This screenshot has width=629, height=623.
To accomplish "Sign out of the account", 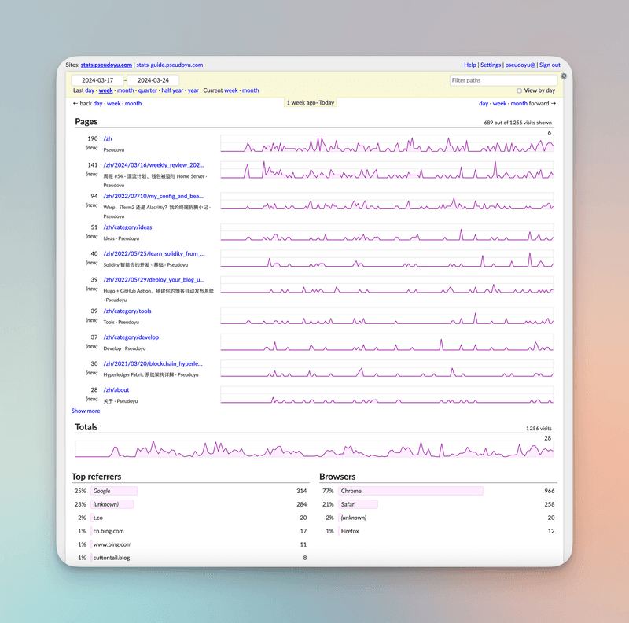I will tap(550, 65).
